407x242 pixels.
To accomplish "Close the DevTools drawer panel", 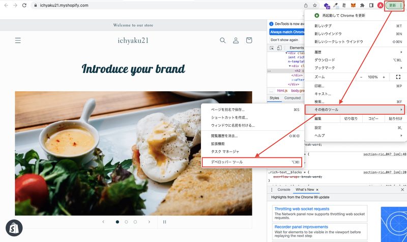I will (x=402, y=190).
